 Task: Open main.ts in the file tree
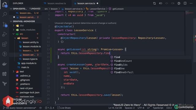[25, 67]
